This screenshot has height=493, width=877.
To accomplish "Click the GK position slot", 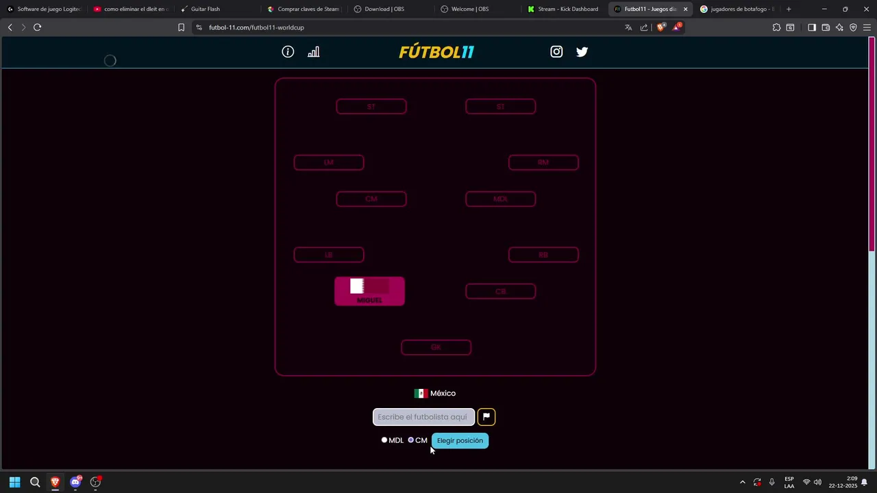I will [436, 347].
